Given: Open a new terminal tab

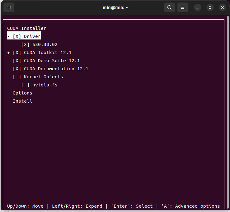Looking at the screenshot, I should 9,7.
